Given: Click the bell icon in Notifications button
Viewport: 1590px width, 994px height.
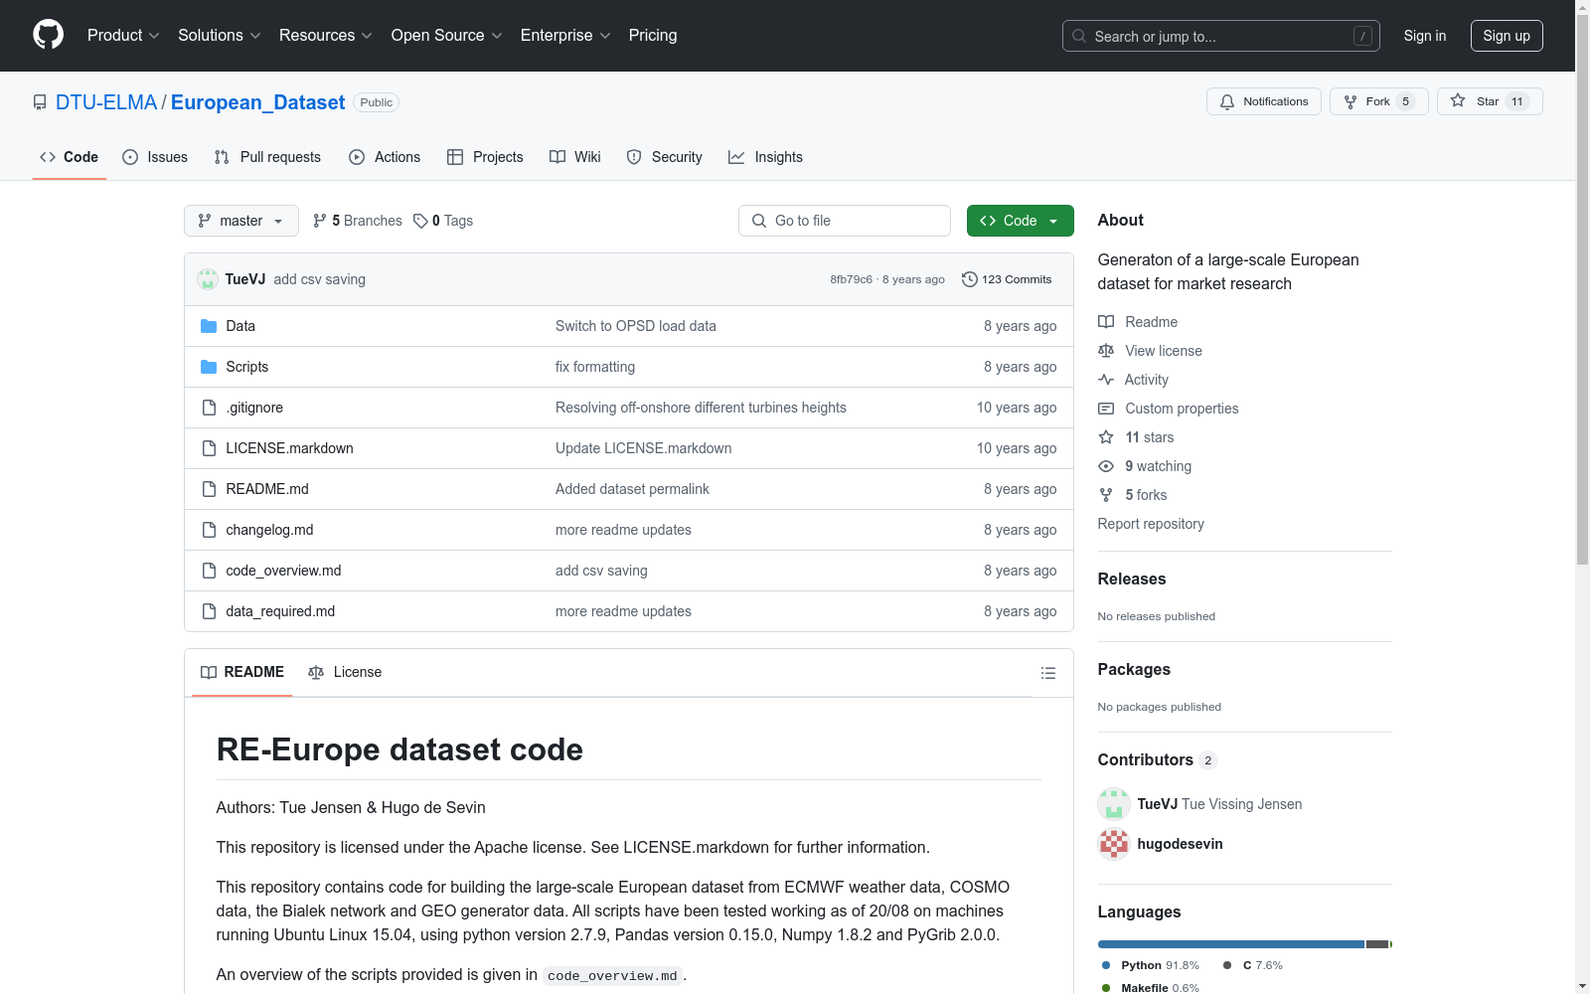Looking at the screenshot, I should click(1227, 101).
